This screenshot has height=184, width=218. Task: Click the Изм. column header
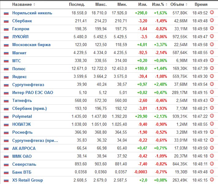coord(143,5)
